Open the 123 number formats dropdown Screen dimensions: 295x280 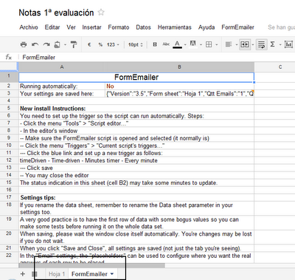tap(113, 44)
